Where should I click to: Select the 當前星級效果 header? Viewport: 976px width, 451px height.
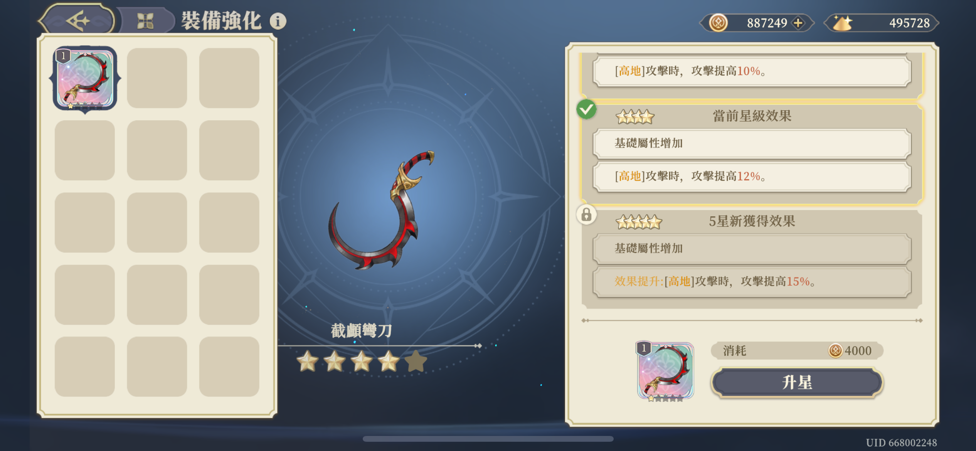pos(752,116)
